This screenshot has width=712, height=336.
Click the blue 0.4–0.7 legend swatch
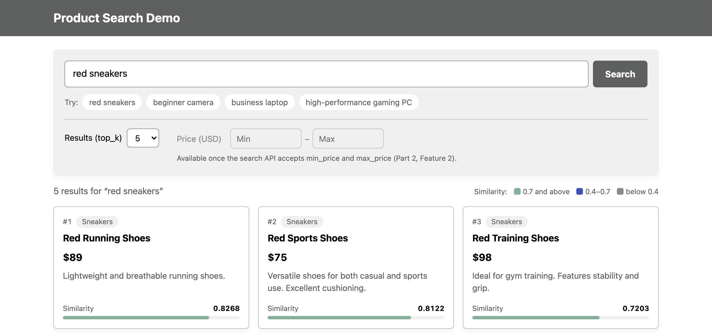click(x=580, y=191)
